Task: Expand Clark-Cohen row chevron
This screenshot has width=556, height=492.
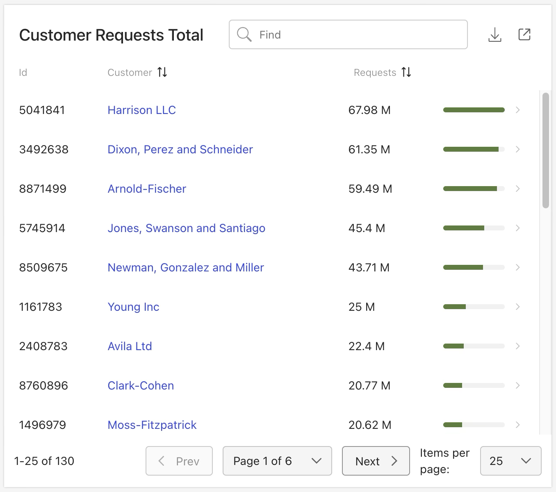Action: click(x=518, y=385)
